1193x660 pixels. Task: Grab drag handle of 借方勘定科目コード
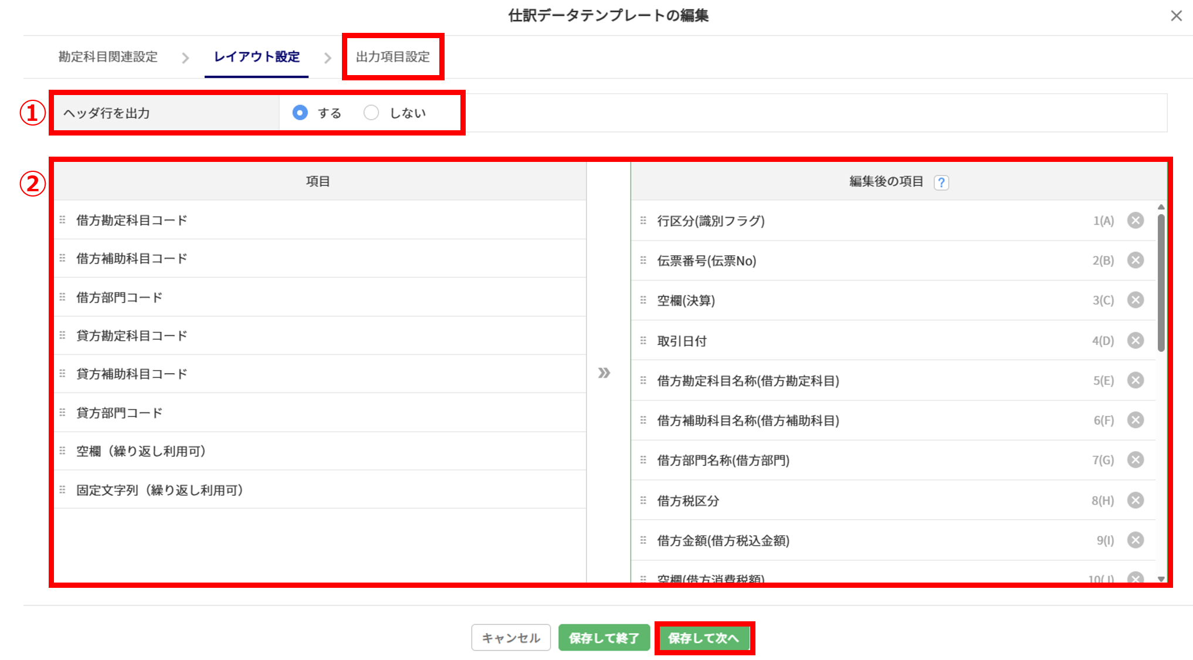pos(63,220)
